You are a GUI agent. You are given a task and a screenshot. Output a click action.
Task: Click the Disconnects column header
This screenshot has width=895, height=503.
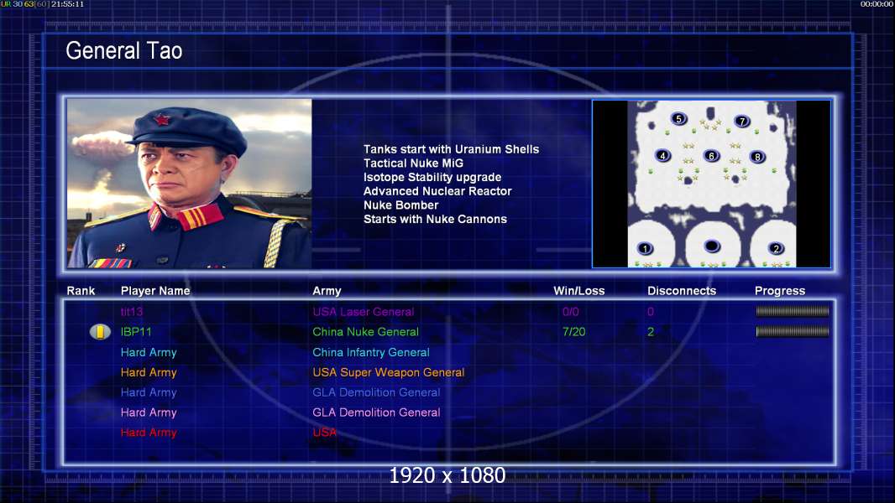click(x=682, y=291)
